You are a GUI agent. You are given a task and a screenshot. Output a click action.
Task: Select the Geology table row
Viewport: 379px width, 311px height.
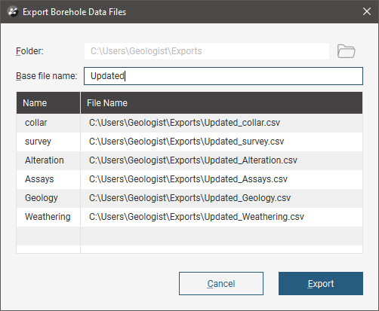point(189,198)
